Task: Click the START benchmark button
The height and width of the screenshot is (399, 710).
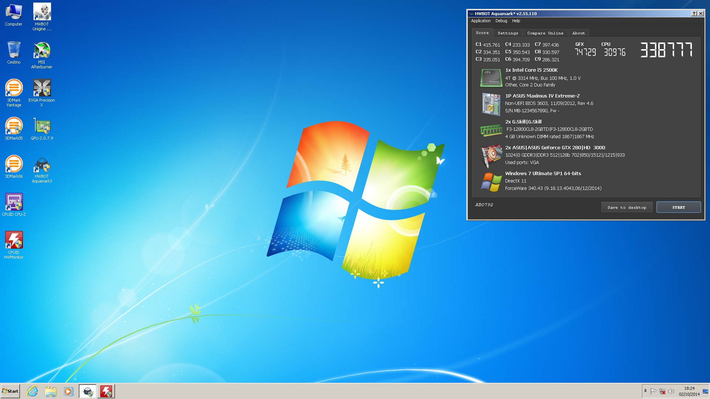Action: coord(679,207)
